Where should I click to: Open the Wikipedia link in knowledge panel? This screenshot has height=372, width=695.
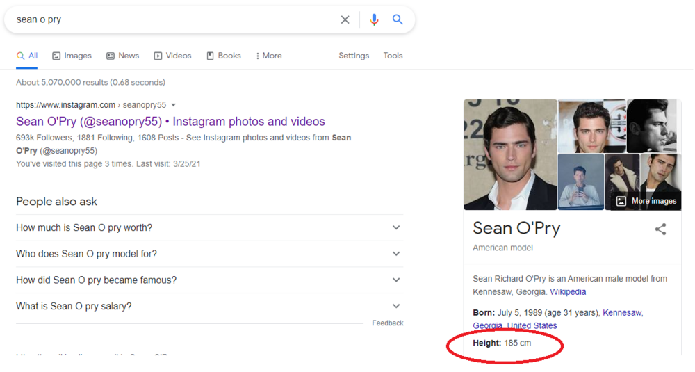coord(568,292)
